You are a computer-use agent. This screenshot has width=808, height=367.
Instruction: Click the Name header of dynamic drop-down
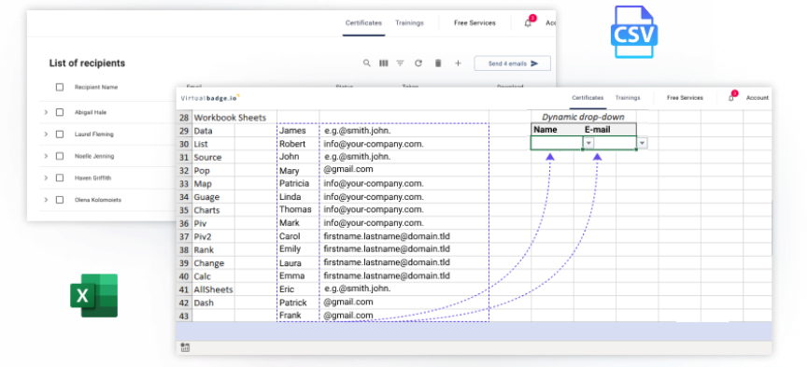(x=546, y=130)
